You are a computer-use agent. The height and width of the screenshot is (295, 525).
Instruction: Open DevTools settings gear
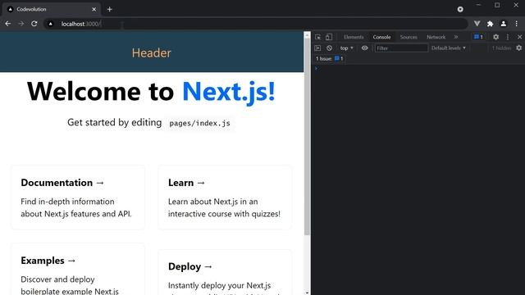click(x=495, y=37)
